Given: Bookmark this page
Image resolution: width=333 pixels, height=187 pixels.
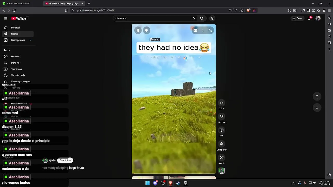Looking at the screenshot, I should (x=66, y=10).
